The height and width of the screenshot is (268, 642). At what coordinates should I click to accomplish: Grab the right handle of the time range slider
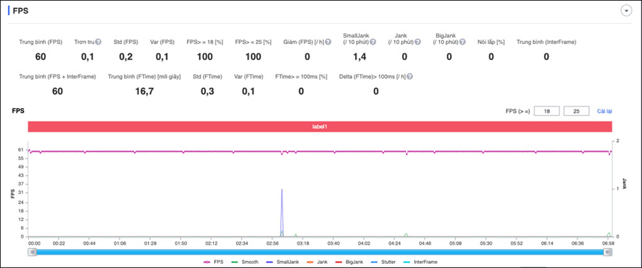click(x=608, y=252)
